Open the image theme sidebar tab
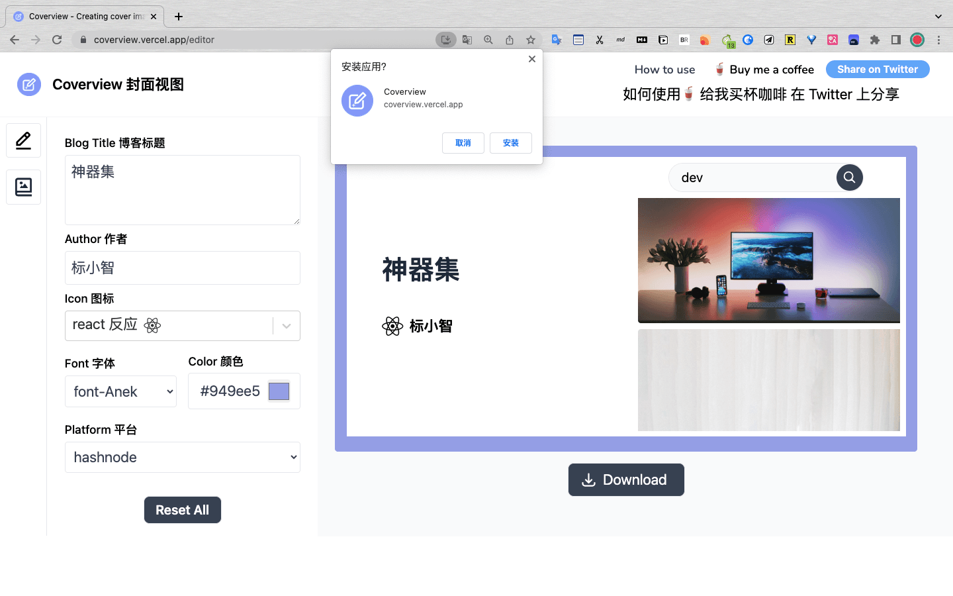 pyautogui.click(x=23, y=187)
